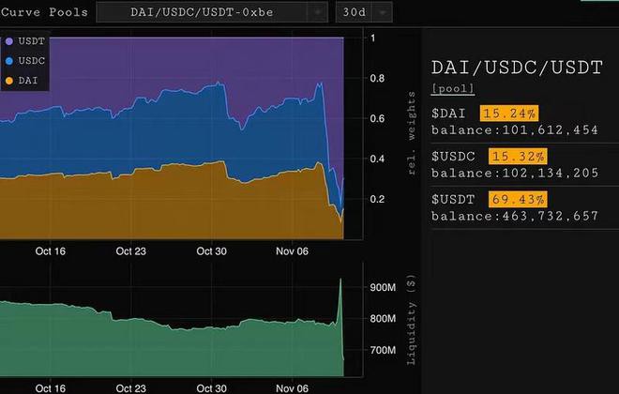
Task: Toggle the DAI series legend label
Action: (x=28, y=81)
